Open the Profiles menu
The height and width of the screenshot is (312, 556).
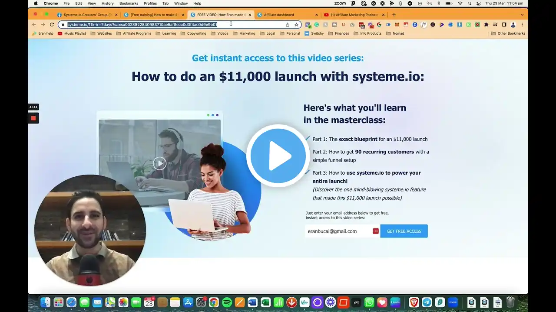coord(150,3)
